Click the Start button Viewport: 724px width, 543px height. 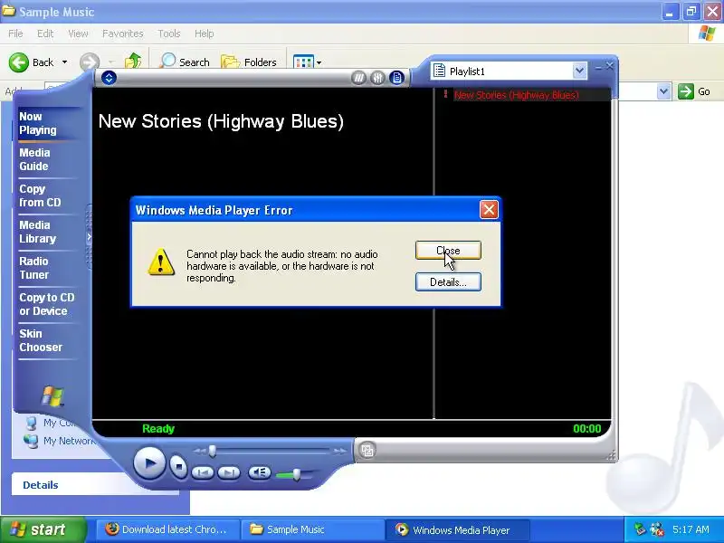tap(43, 529)
